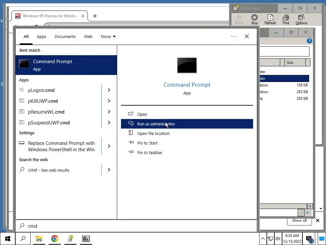
Task: Select the pLogon.cmd app result
Action: pyautogui.click(x=59, y=90)
